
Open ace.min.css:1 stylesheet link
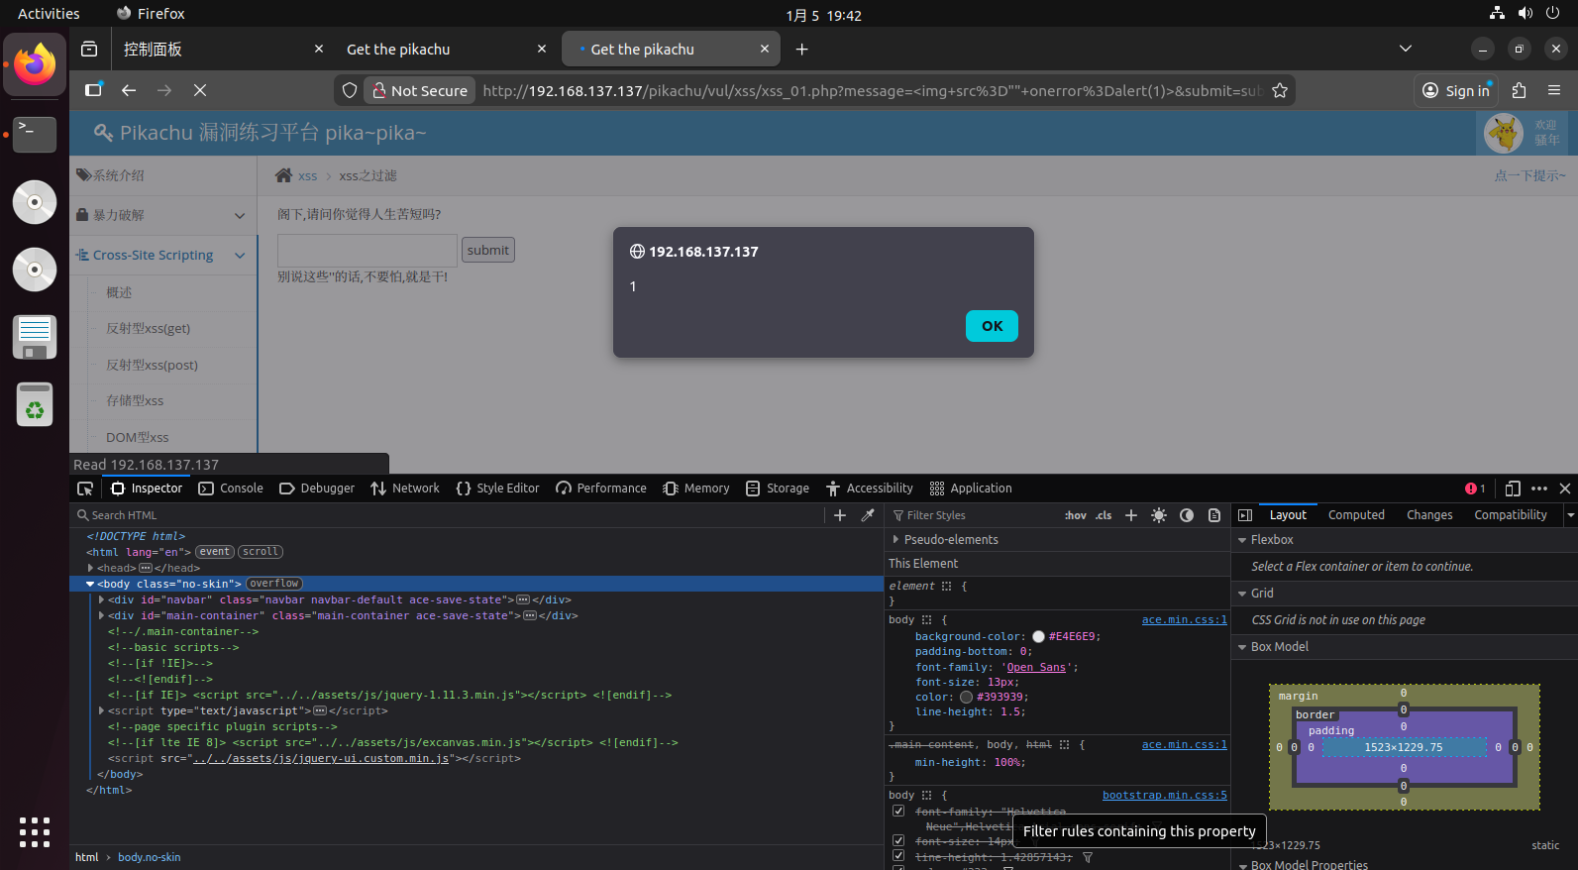(1184, 620)
